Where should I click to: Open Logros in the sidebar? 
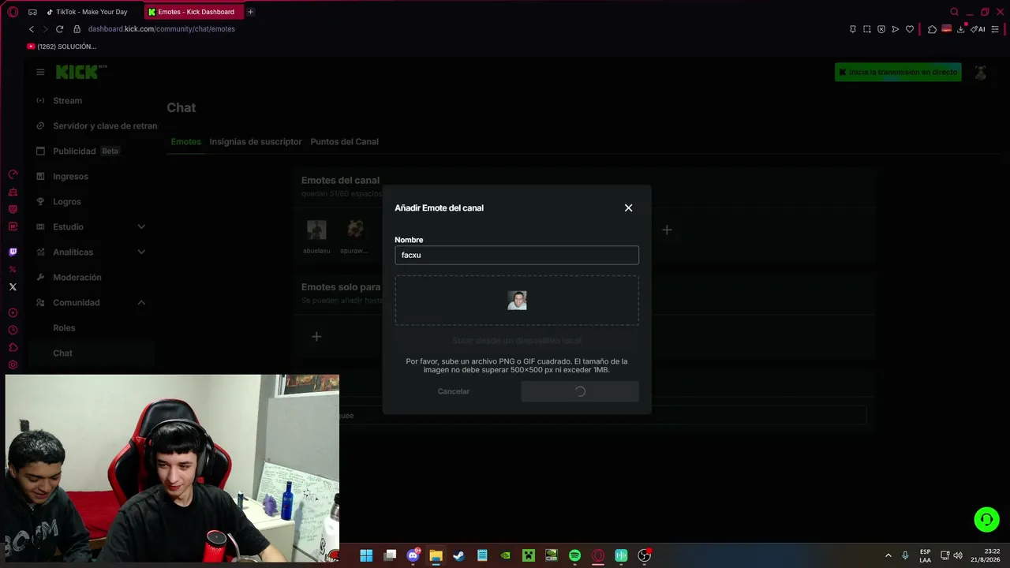pos(66,202)
